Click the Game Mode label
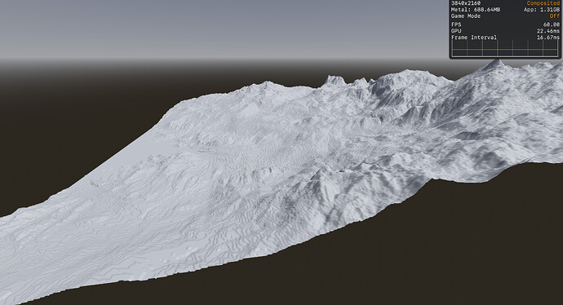This screenshot has width=563, height=305. click(466, 16)
